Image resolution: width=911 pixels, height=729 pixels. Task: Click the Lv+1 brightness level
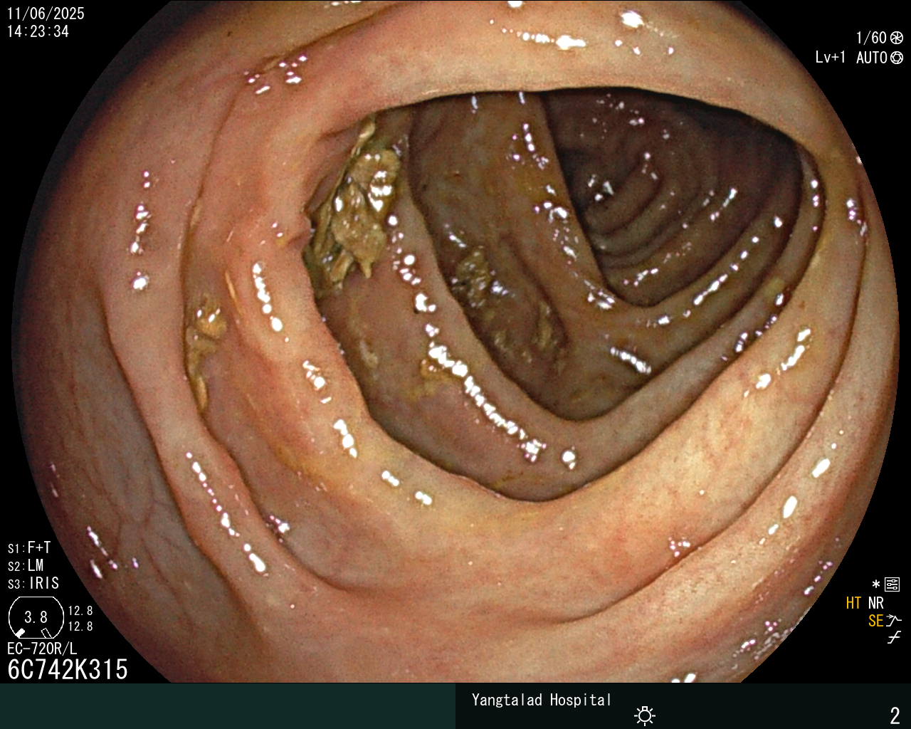831,58
